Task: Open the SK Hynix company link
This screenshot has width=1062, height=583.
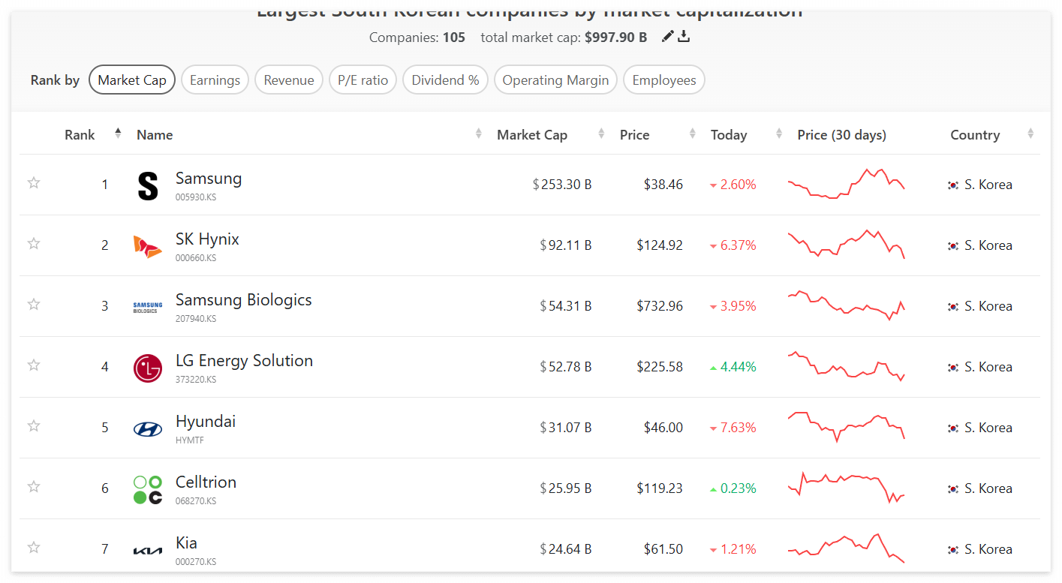Action: pos(207,239)
